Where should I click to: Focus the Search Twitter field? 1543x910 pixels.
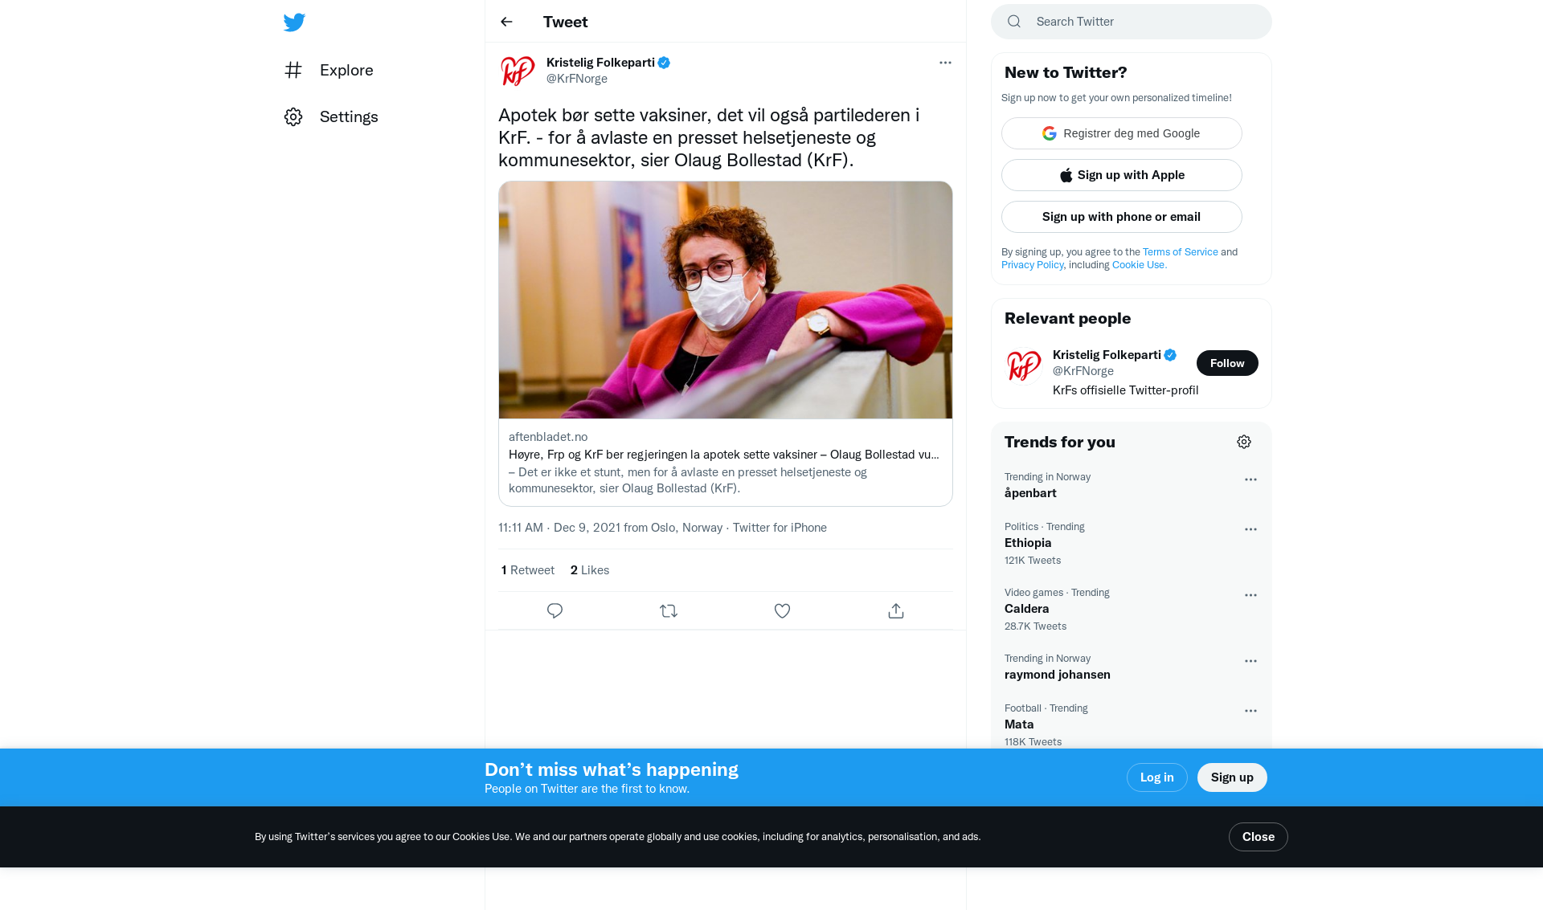[1132, 22]
